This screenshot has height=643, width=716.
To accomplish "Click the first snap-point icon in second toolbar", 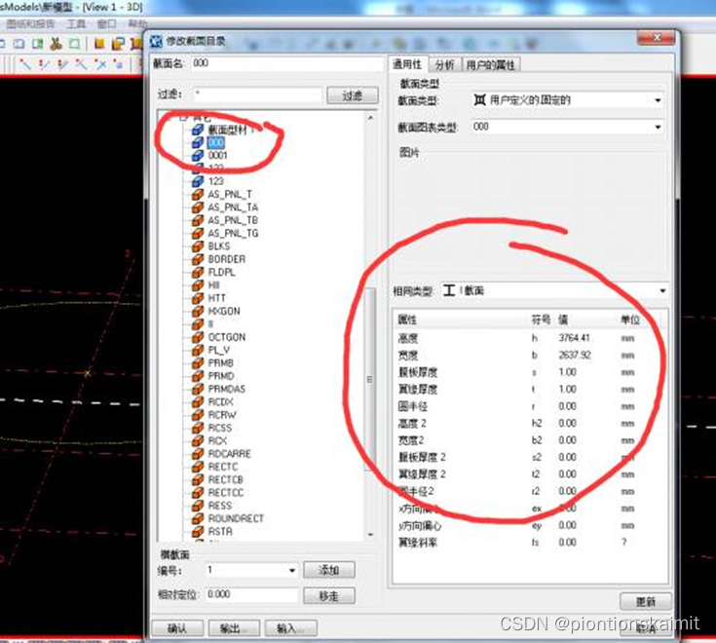I will pyautogui.click(x=24, y=64).
